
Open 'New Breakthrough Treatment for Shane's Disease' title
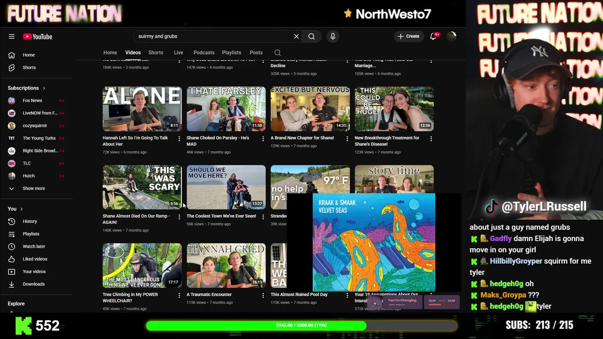coord(387,141)
